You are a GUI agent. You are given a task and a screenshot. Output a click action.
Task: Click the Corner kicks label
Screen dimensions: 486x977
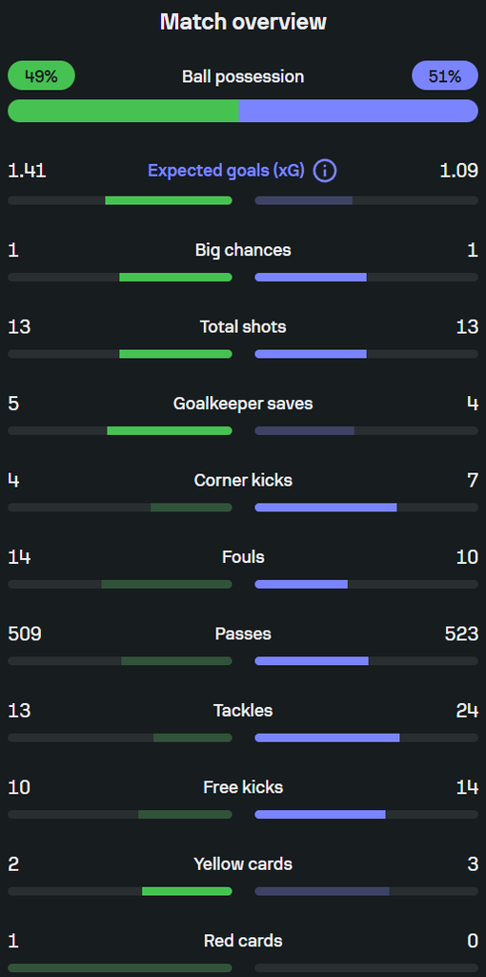[243, 481]
